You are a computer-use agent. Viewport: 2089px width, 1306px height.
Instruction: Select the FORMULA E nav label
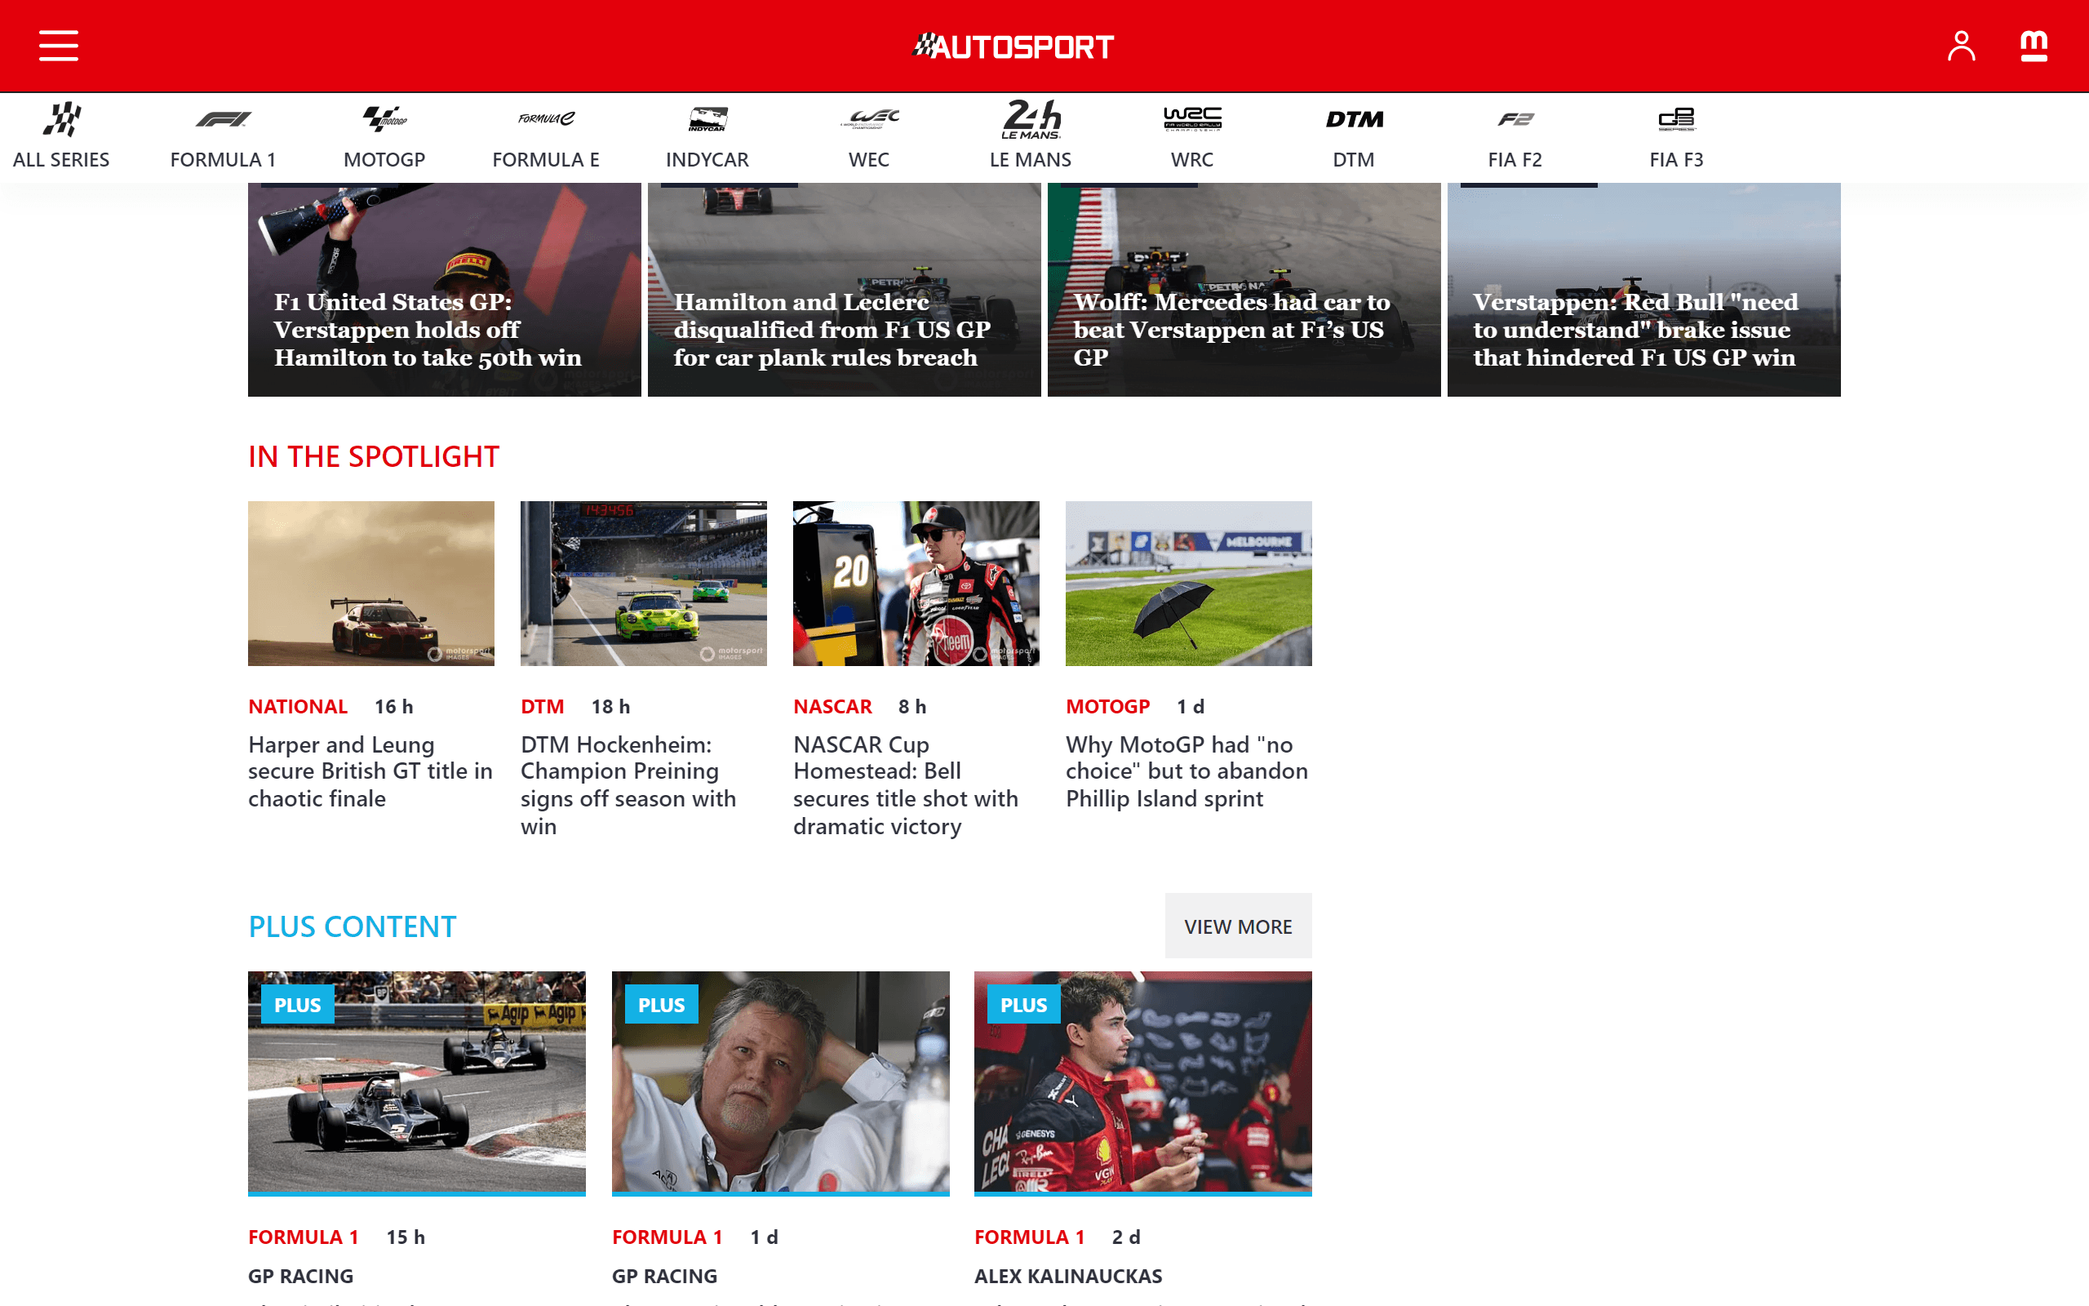(x=546, y=160)
